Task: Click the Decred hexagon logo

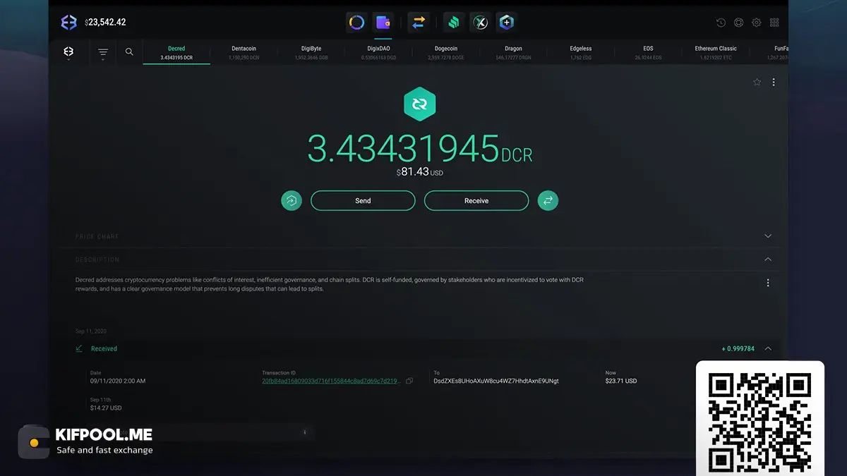Action: [x=419, y=104]
